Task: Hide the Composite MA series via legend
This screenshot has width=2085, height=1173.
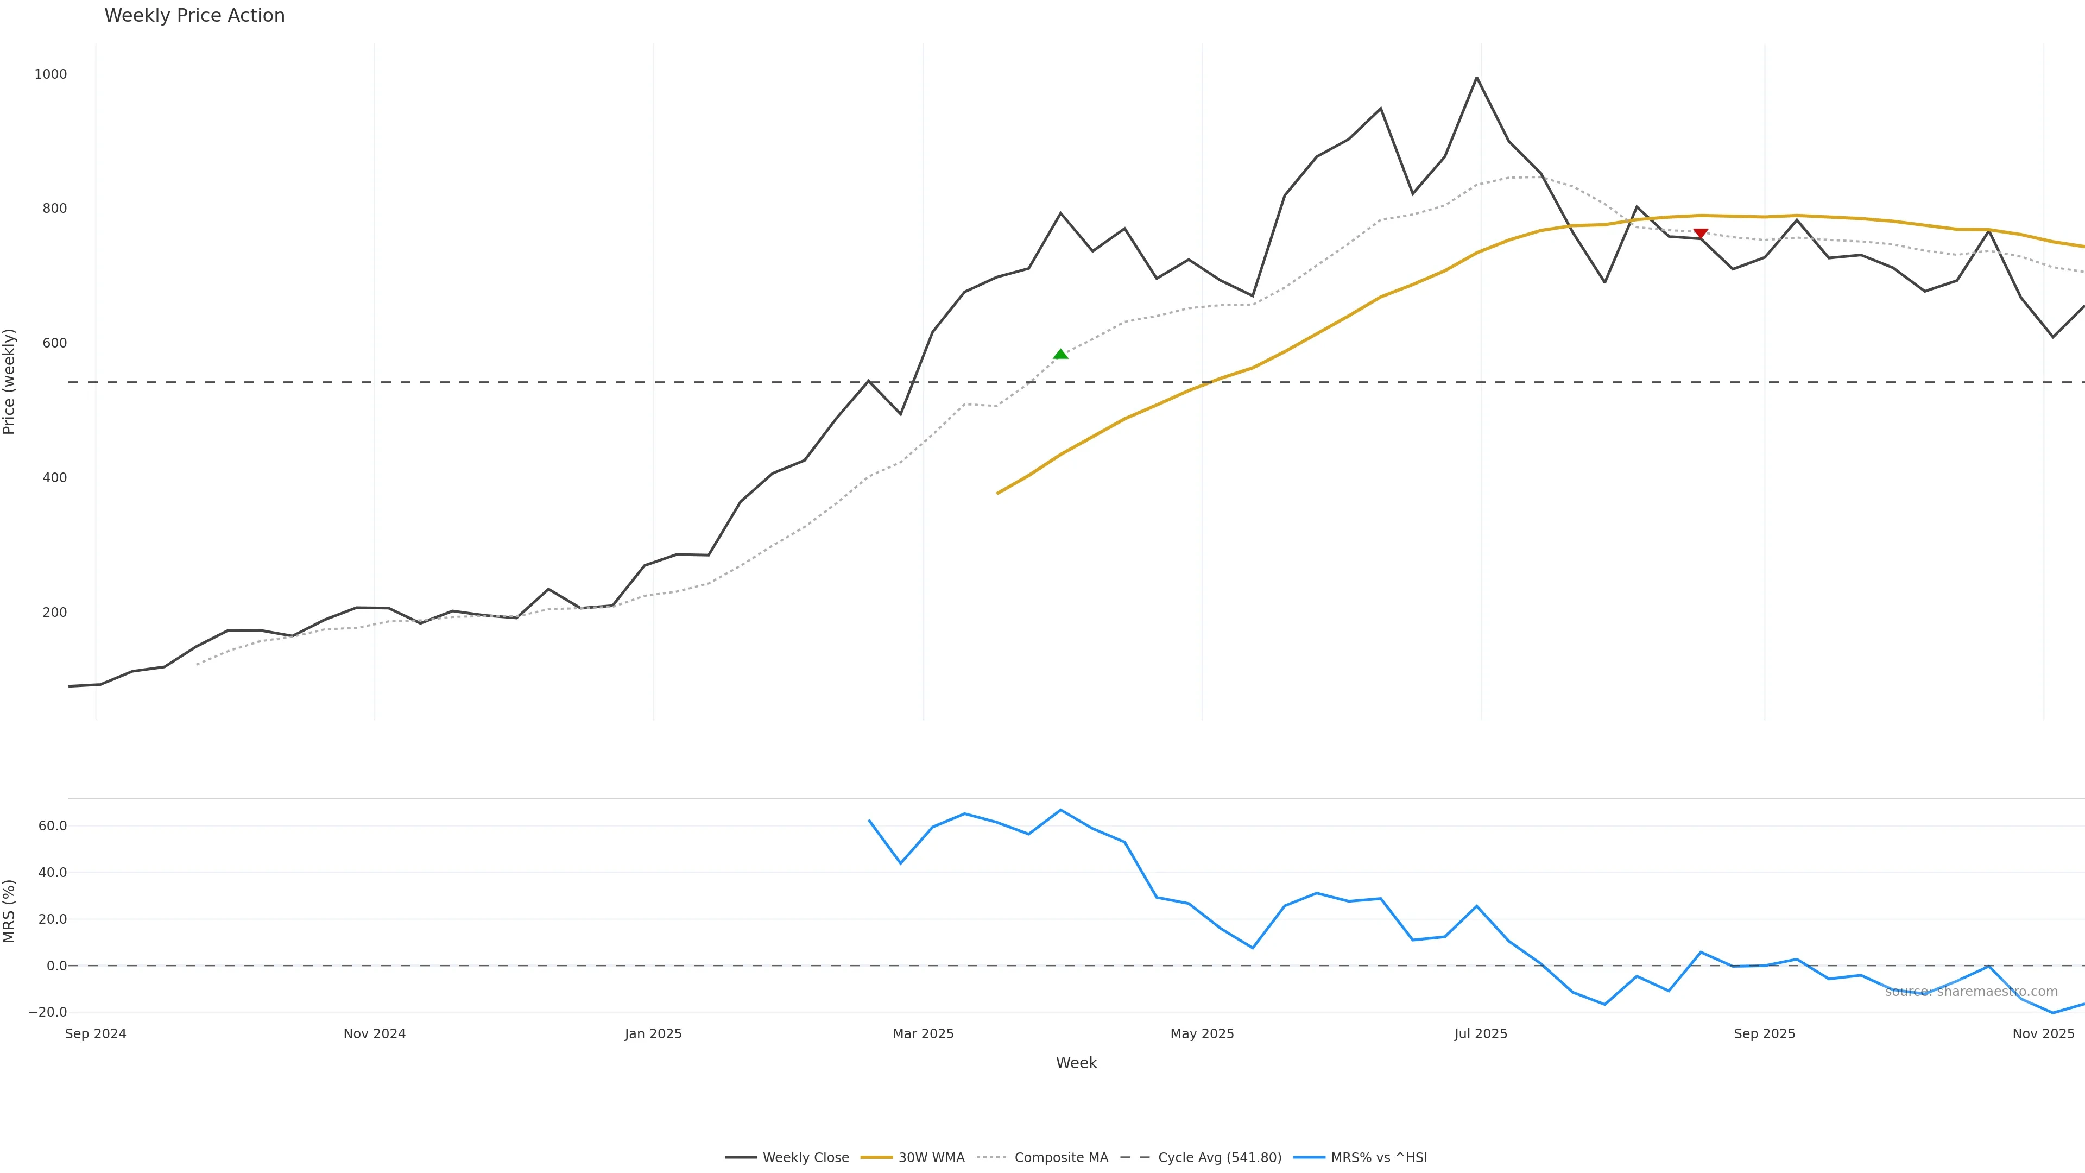Action: tap(1060, 1158)
